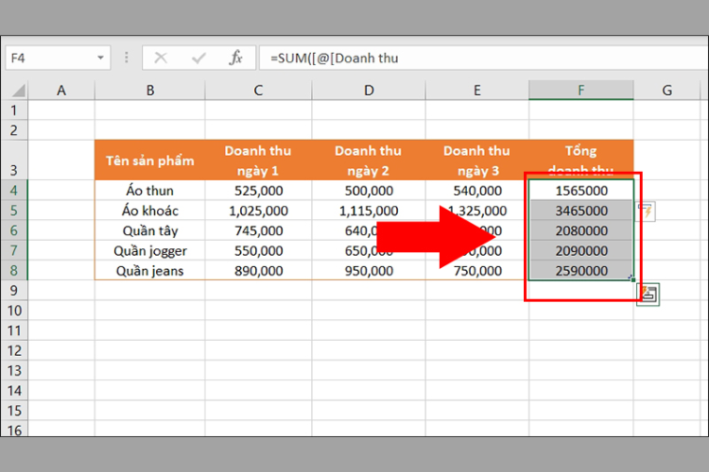Click the 'Tổng doanh thu' header cell
The height and width of the screenshot is (472, 709).
(581, 160)
